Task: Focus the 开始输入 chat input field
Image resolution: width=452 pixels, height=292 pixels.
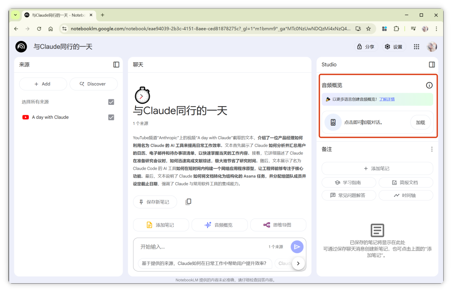Action: click(x=202, y=246)
